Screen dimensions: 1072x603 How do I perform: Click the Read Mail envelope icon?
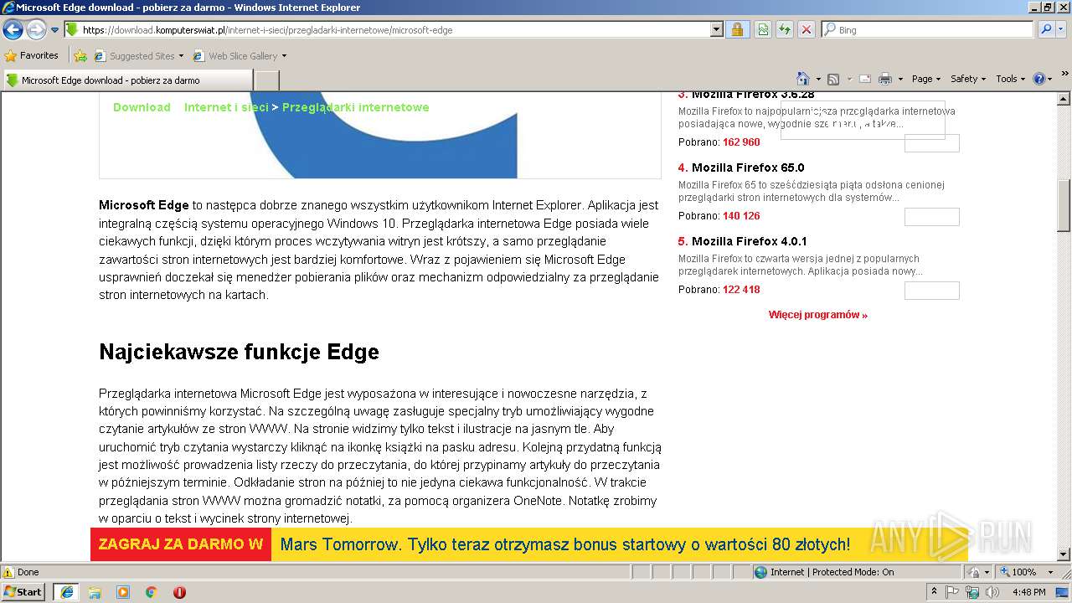(864, 79)
